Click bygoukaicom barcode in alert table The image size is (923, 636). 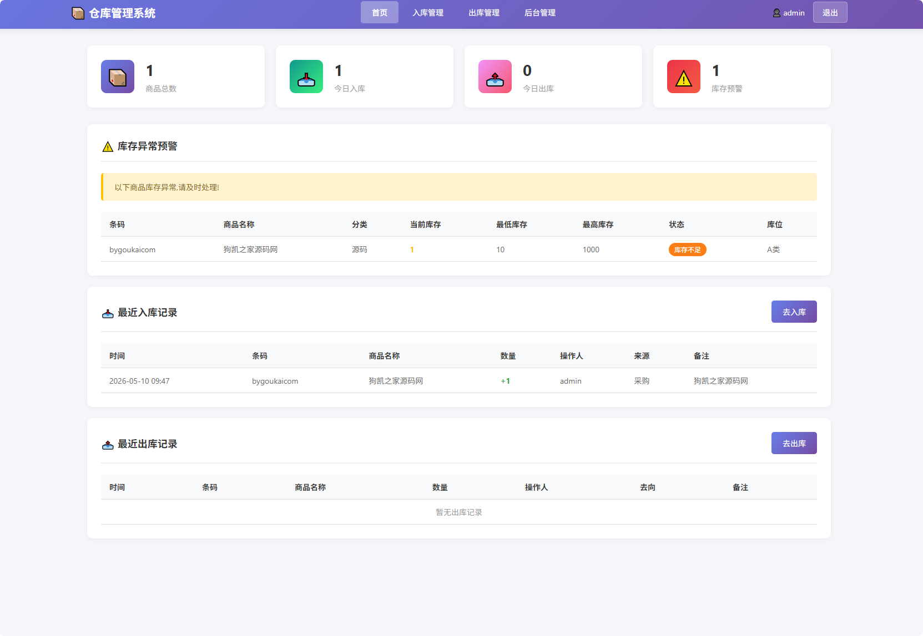[x=132, y=250]
